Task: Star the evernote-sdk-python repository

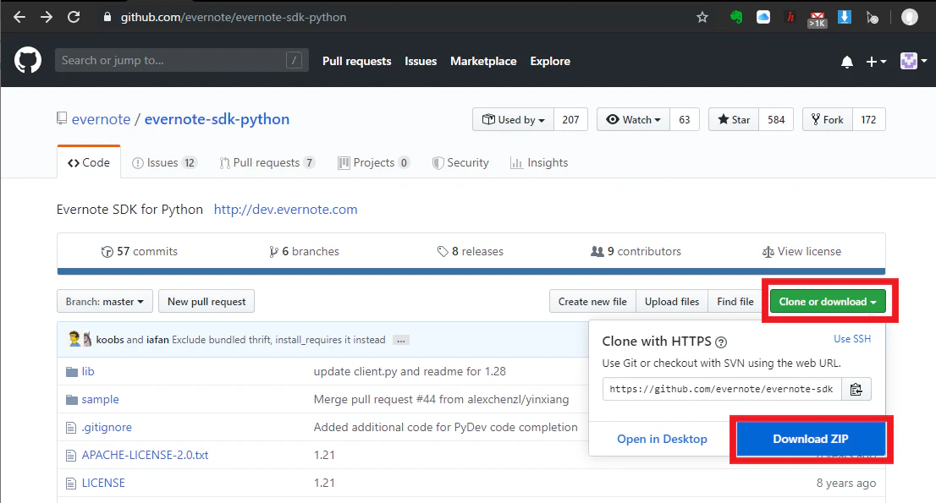Action: pos(734,119)
